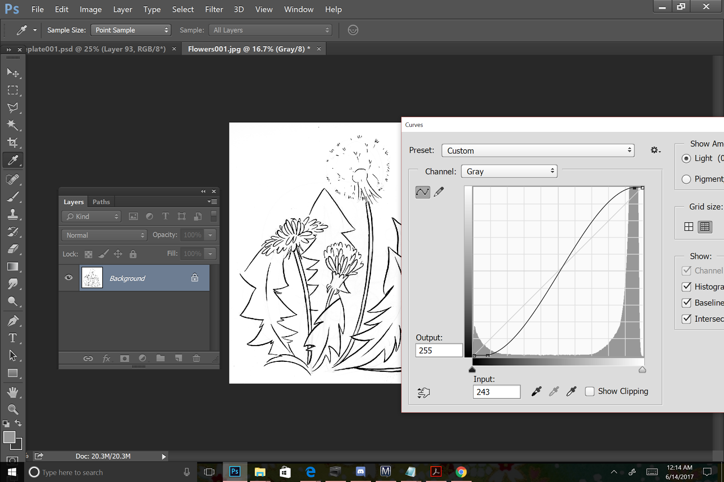Image resolution: width=724 pixels, height=482 pixels.
Task: Switch to the Paths tab
Action: (x=101, y=202)
